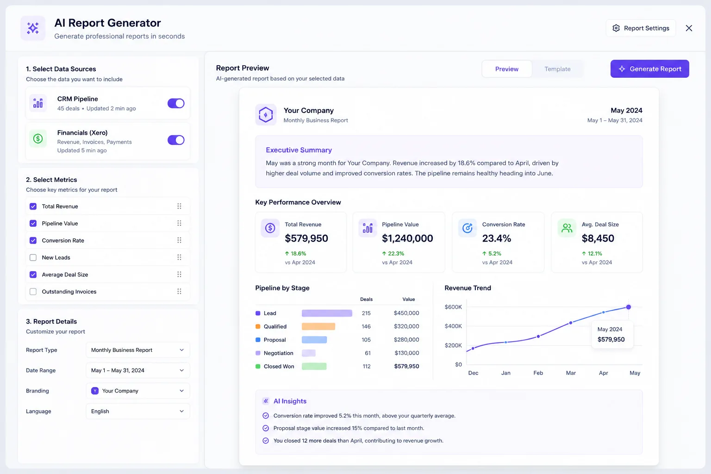The height and width of the screenshot is (474, 711).
Task: Uncheck the Pipeline Value checkbox
Action: (x=33, y=223)
